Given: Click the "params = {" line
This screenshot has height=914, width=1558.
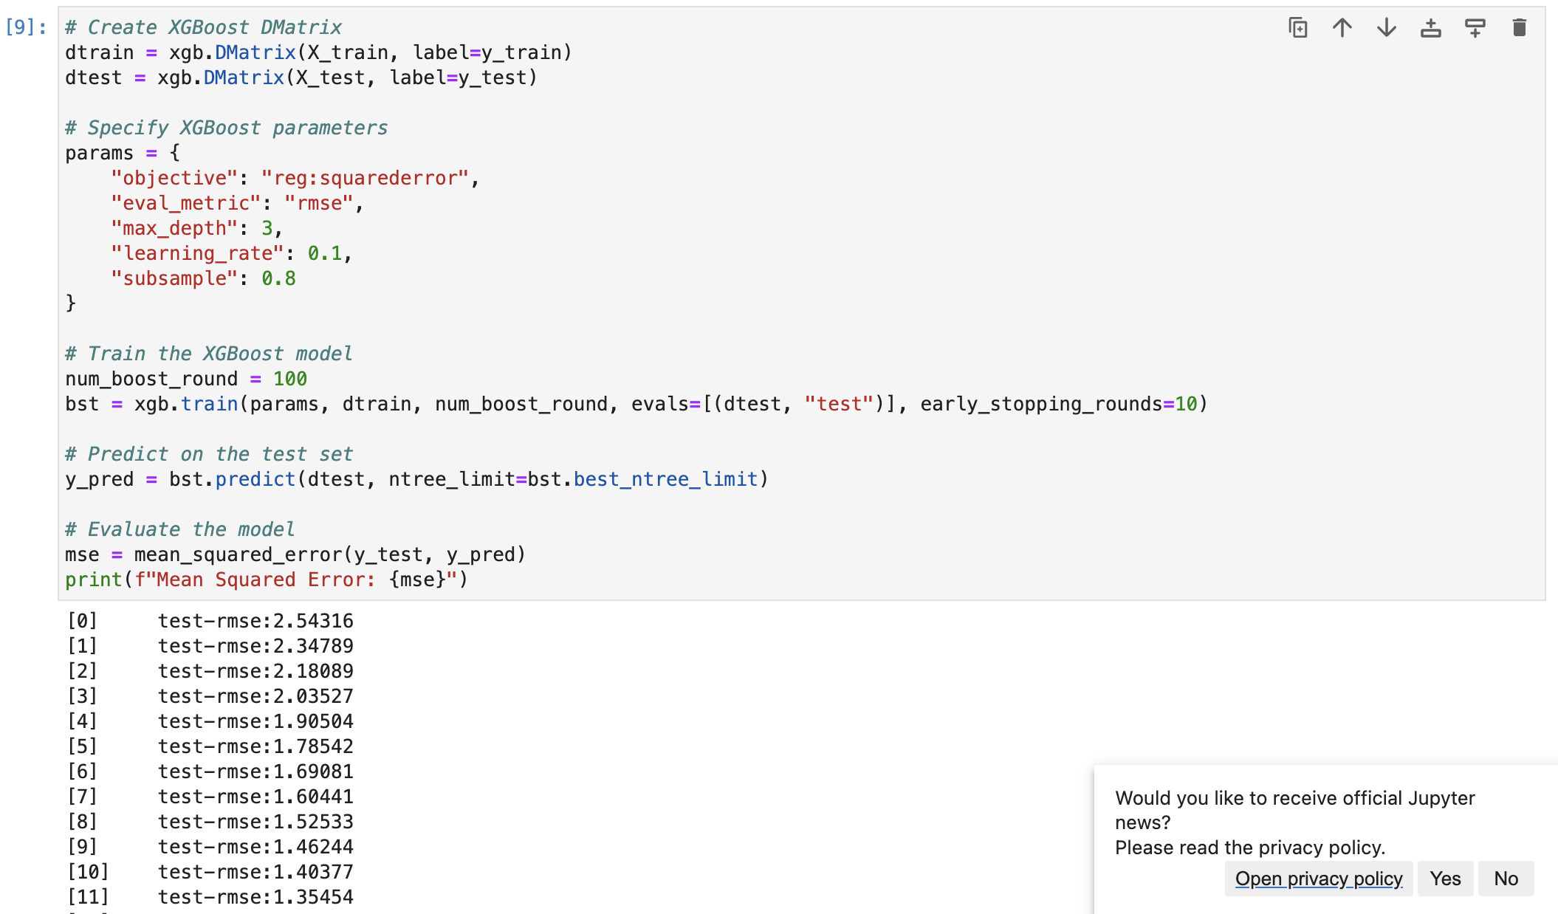Looking at the screenshot, I should (123, 153).
